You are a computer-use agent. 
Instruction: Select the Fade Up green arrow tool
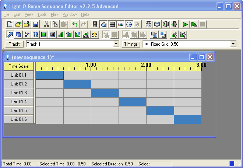tap(69, 35)
